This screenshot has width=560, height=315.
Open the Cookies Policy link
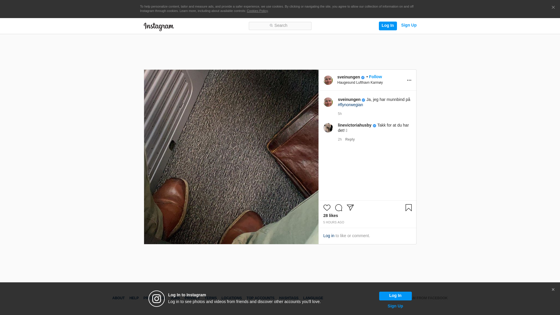tap(257, 11)
